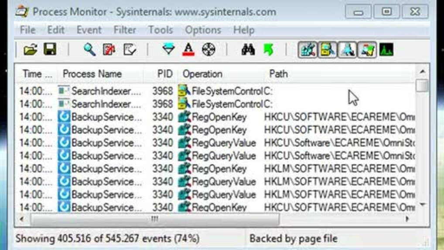444x250 pixels.
Task: Click the Open file toolbar icon
Action: [30, 50]
